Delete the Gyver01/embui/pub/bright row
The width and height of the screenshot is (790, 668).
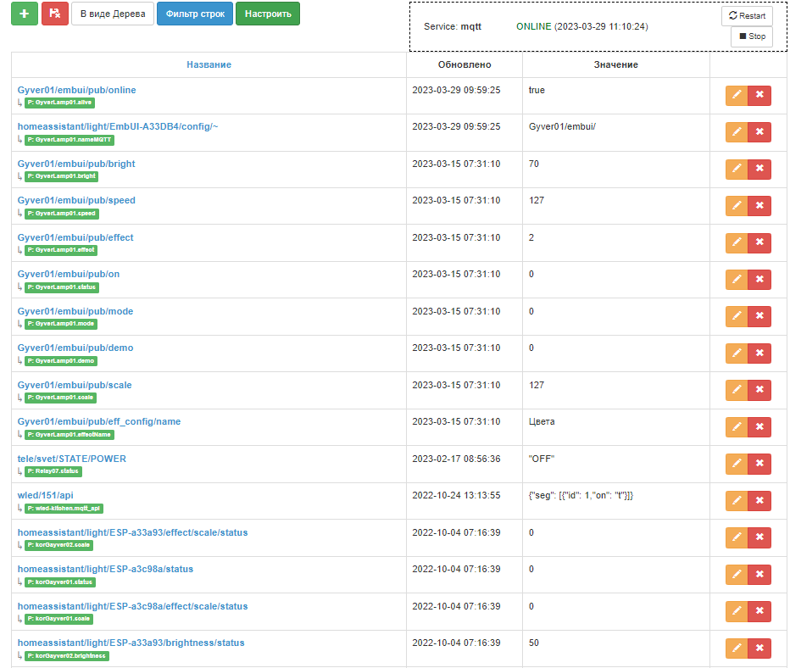(759, 169)
